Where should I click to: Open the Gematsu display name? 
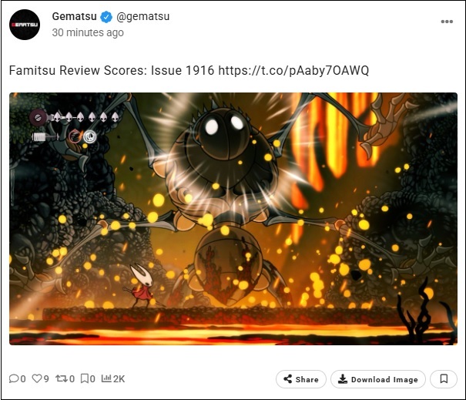click(74, 16)
